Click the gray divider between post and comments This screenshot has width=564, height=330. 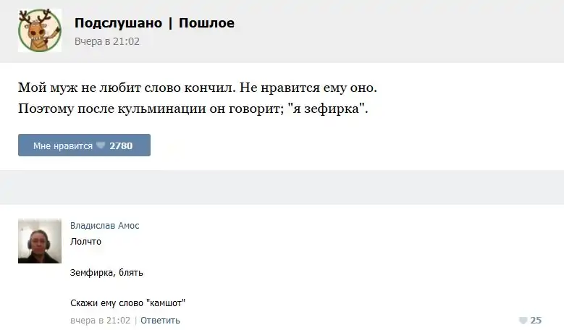(282, 187)
